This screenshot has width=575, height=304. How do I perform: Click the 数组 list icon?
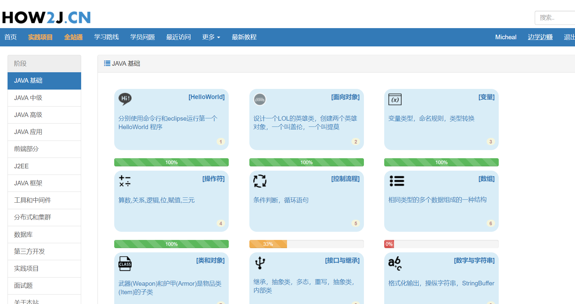click(397, 181)
